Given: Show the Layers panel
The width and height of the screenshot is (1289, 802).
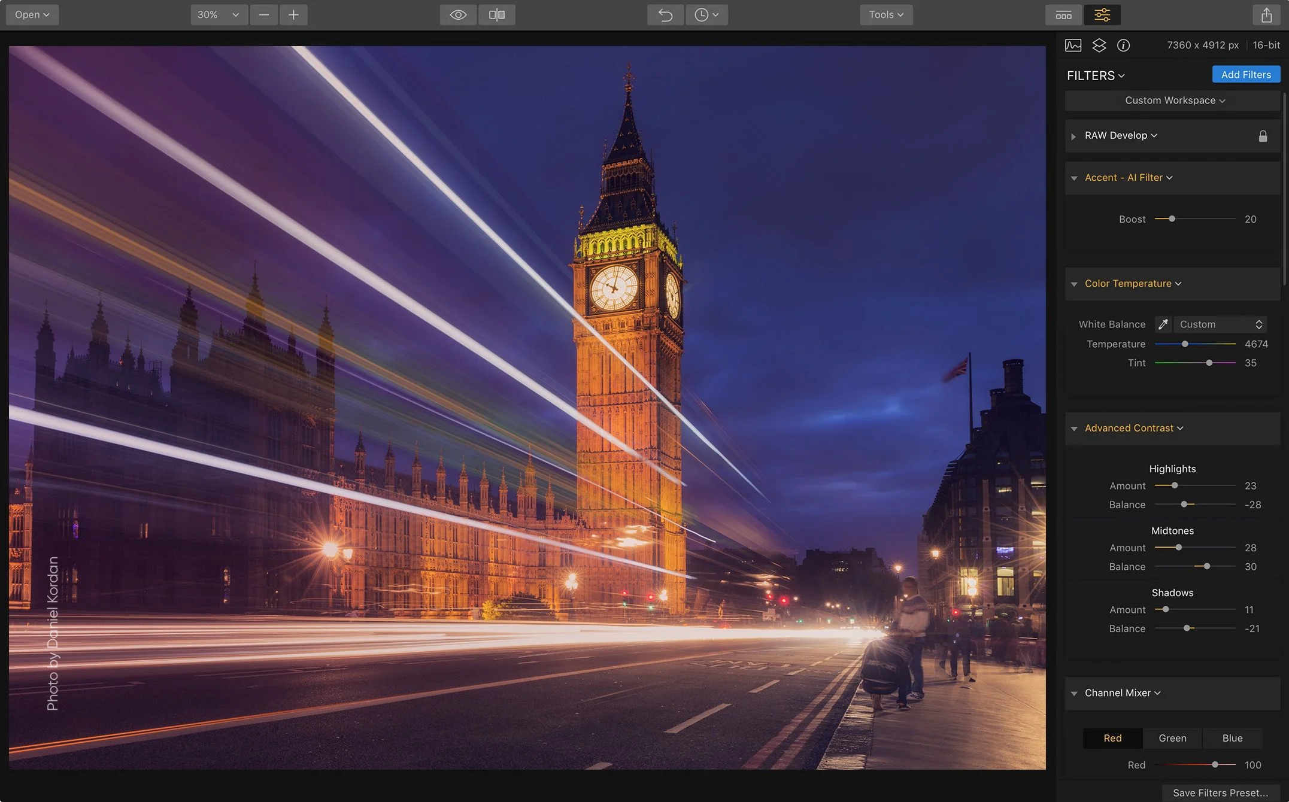Looking at the screenshot, I should pos(1099,45).
